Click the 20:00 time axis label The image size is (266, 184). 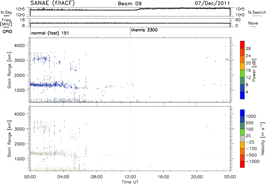coord(197,177)
